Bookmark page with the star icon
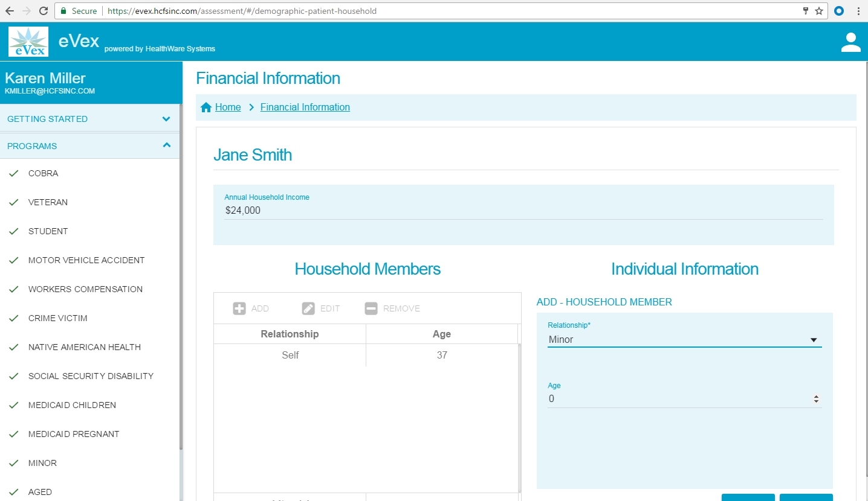 (819, 11)
